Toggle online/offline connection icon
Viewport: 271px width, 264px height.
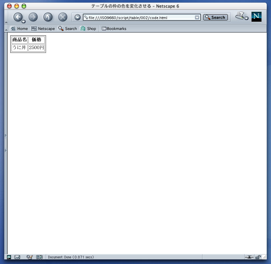pyautogui.click(x=249, y=257)
